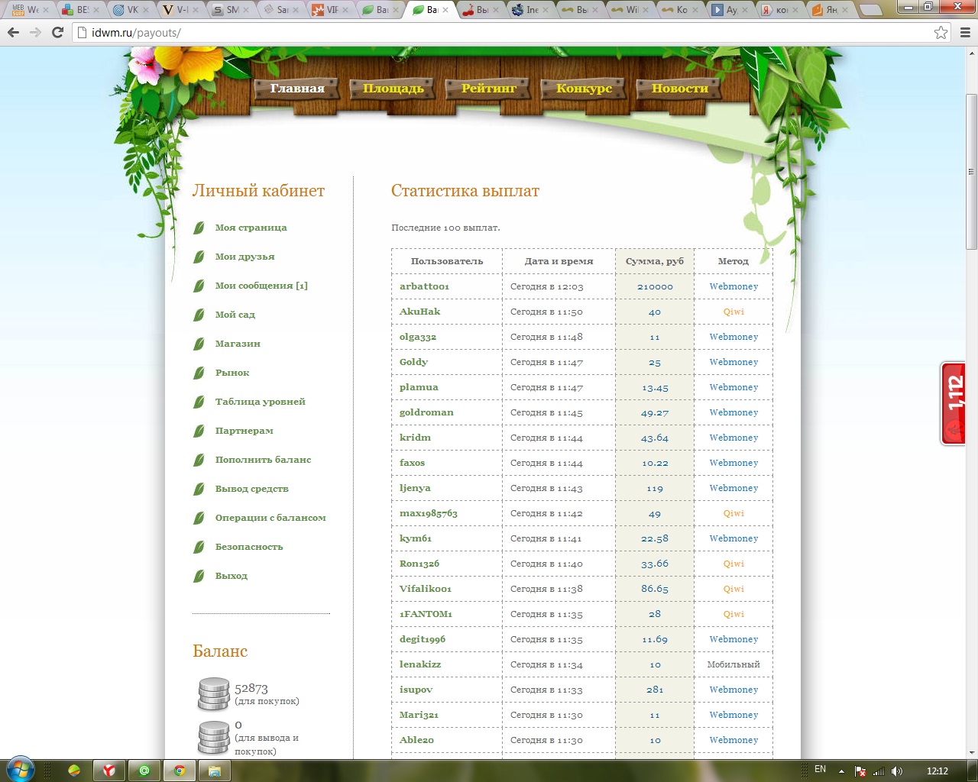
Task: Click the EN language indicator
Action: click(x=820, y=770)
